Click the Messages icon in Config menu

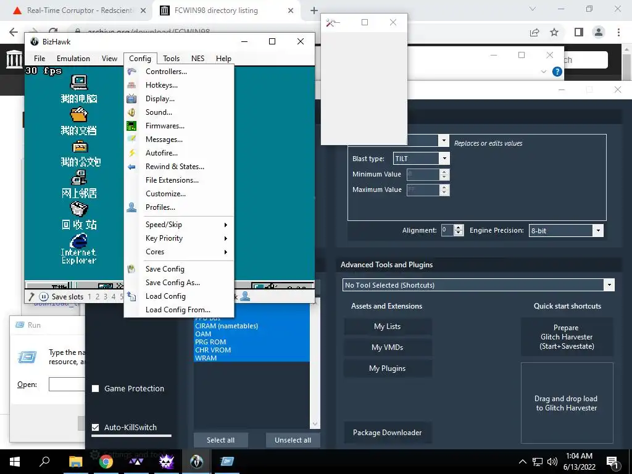pyautogui.click(x=131, y=139)
